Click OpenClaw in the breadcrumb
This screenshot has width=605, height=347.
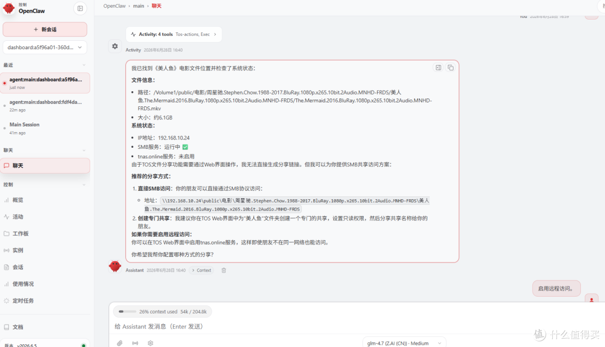pos(114,6)
